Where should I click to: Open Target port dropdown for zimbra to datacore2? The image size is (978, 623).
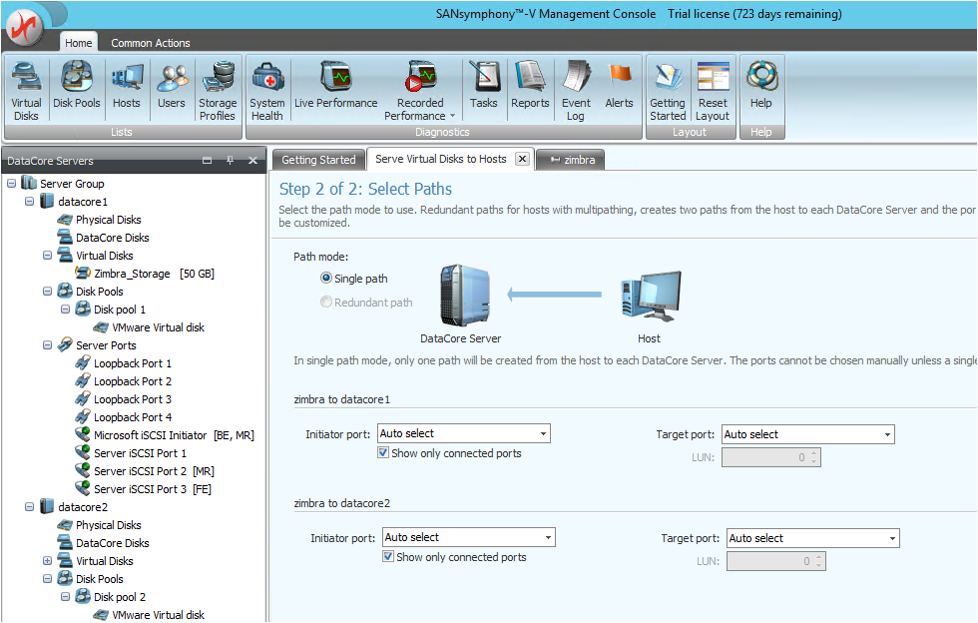892,538
